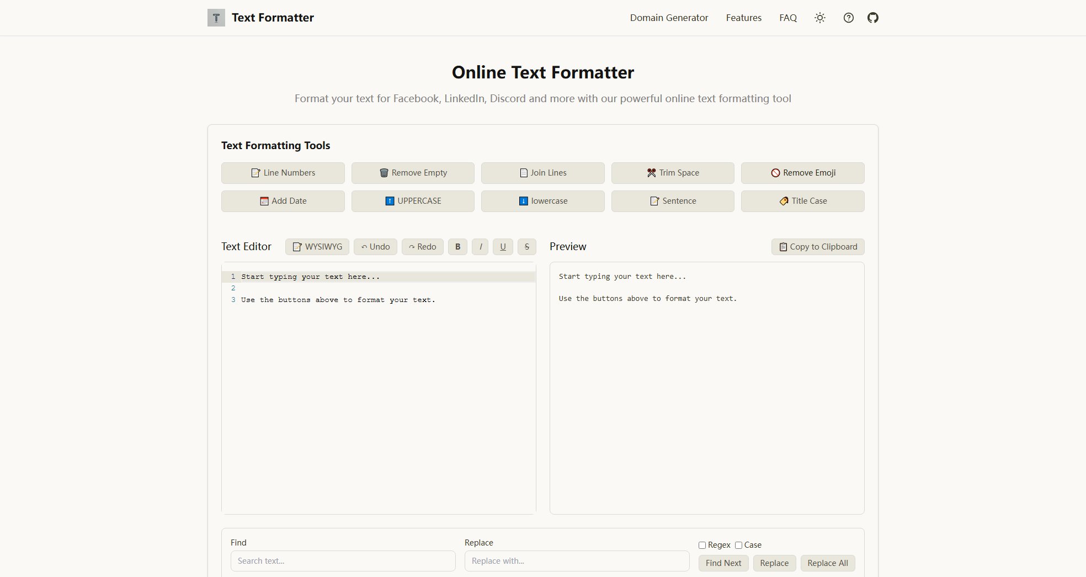Screen dimensions: 1086x577
Task: Click the Remove Emoji button
Action: point(802,173)
